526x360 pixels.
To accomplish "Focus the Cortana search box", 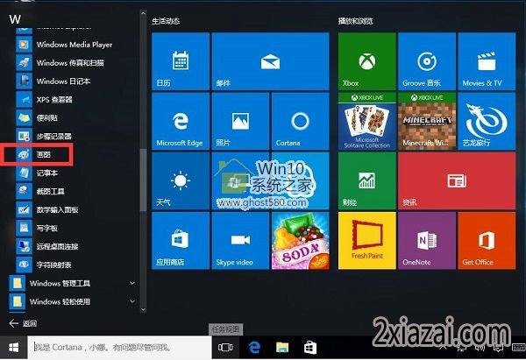I will 119,348.
